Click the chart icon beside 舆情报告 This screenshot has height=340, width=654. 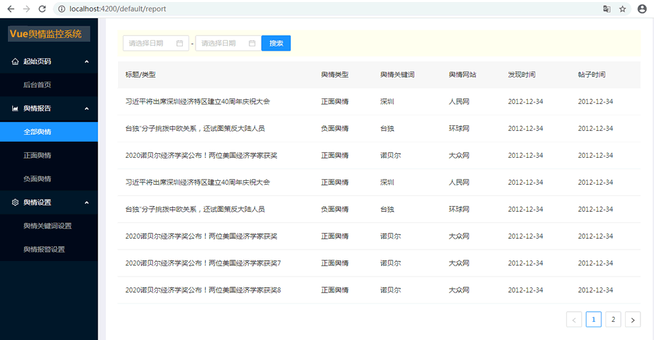coord(16,109)
